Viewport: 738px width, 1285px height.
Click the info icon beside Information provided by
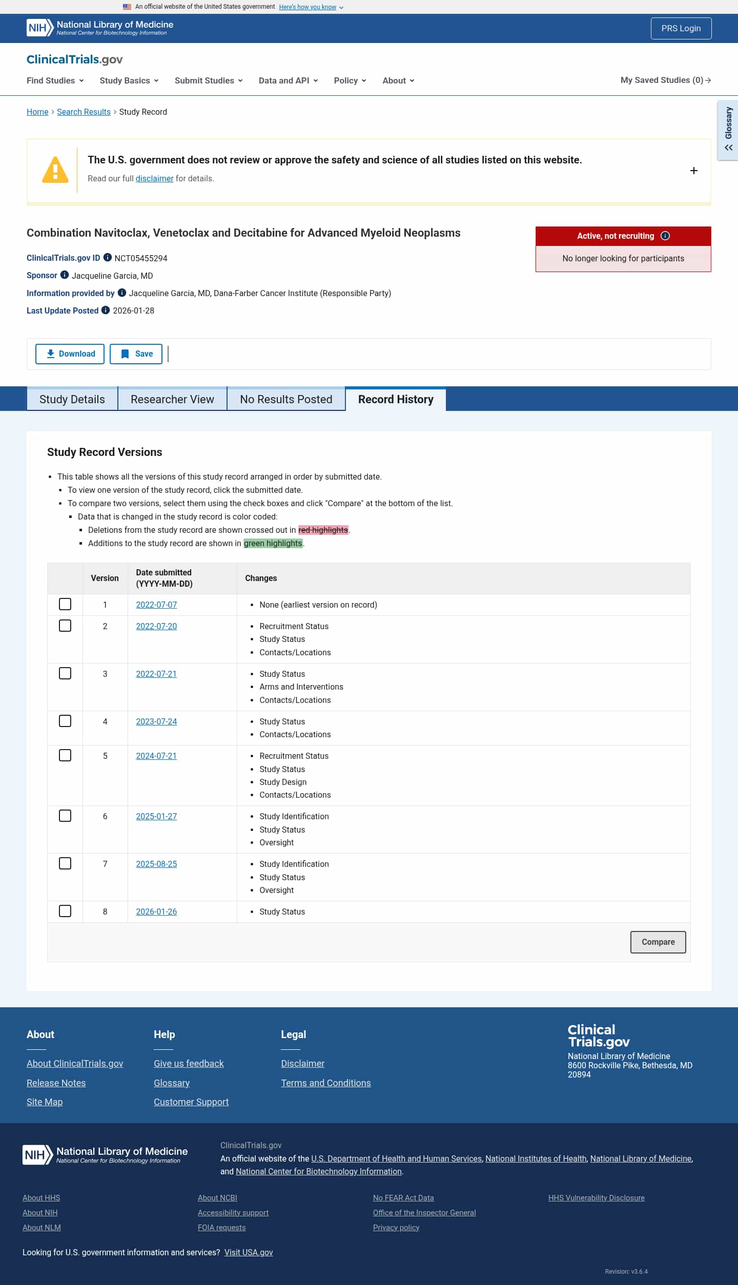click(x=122, y=293)
